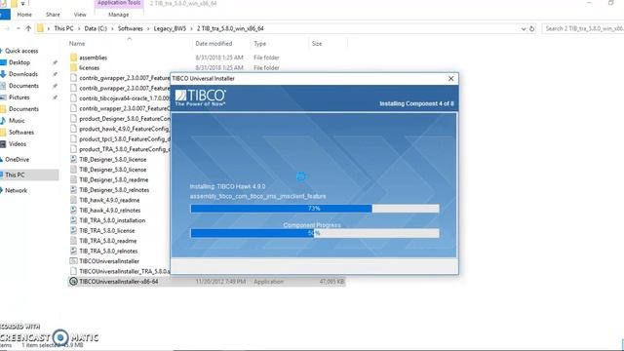This screenshot has width=624, height=351.
Task: Open Videos in the navigation pane
Action: [18, 143]
